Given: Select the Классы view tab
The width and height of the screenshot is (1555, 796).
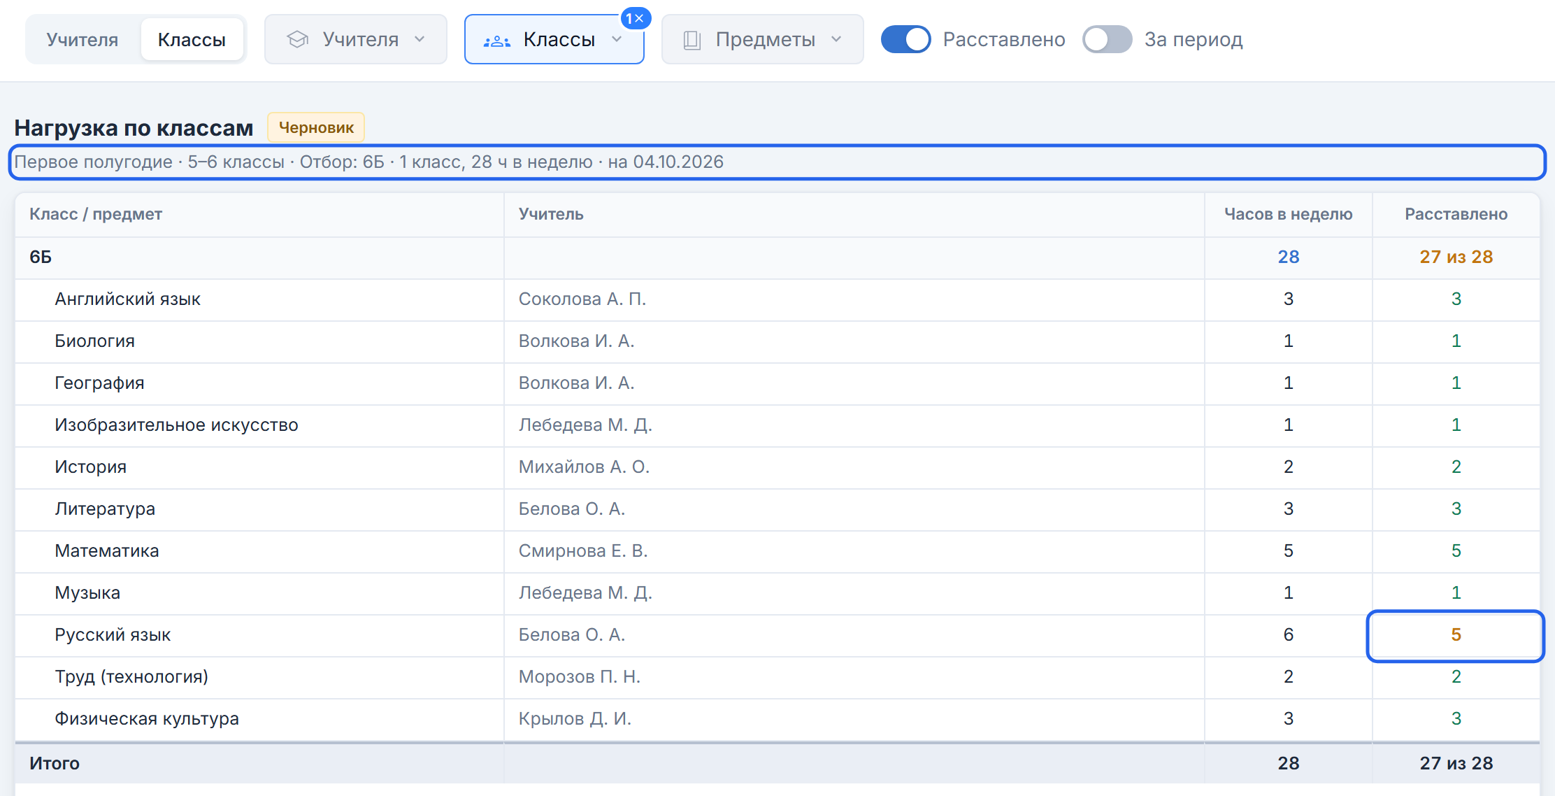Looking at the screenshot, I should point(192,40).
